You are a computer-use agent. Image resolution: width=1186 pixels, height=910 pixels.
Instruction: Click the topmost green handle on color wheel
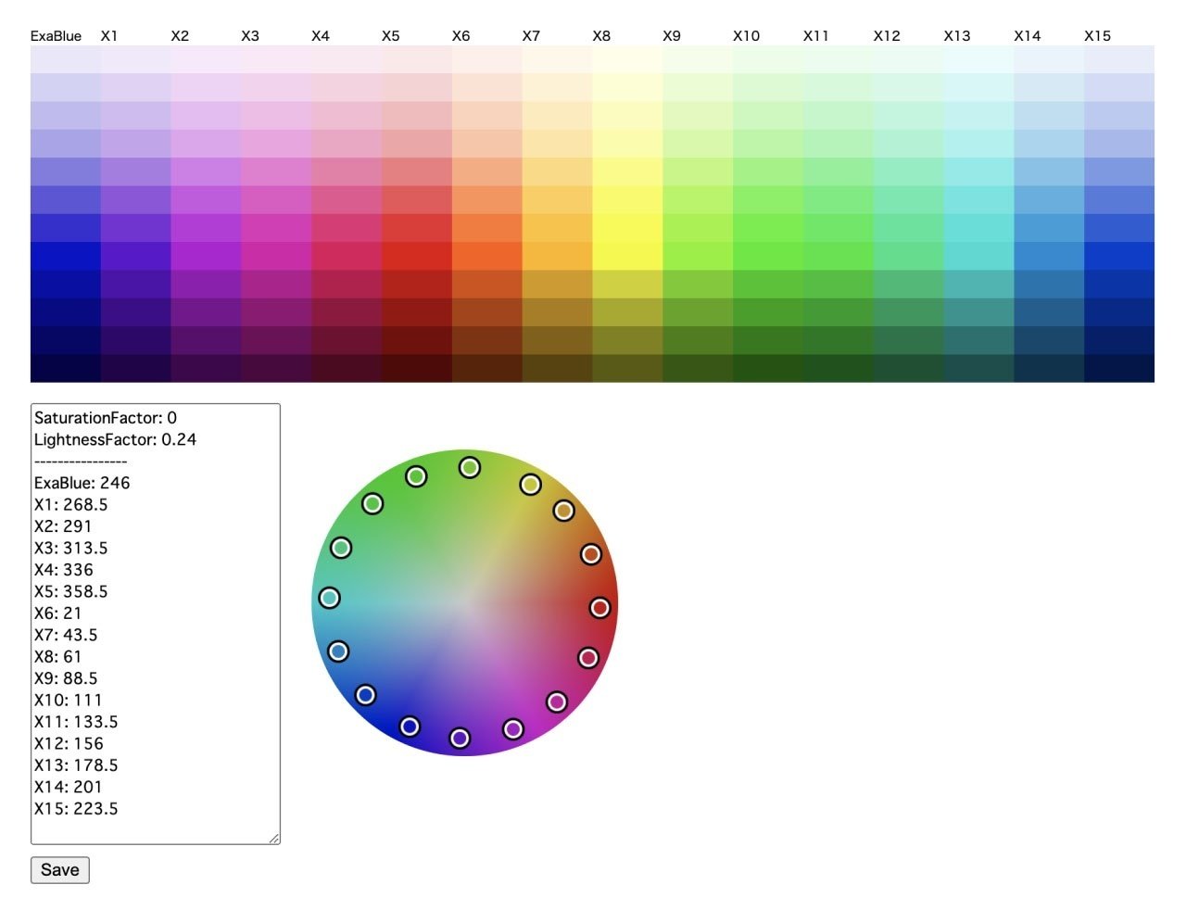470,467
